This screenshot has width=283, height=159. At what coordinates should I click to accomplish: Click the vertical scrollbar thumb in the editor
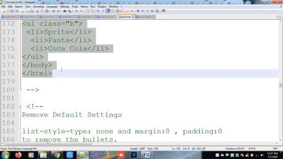(x=280, y=85)
